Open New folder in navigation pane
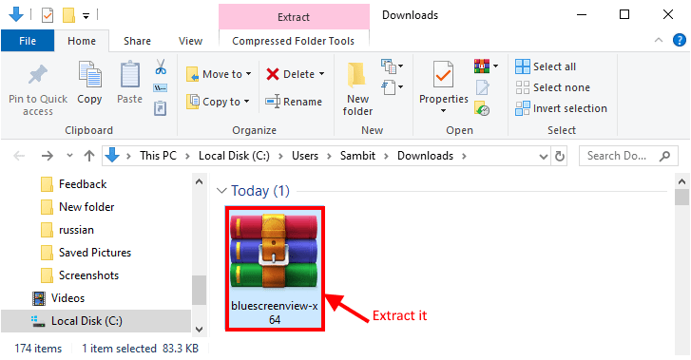Screen dimensions: 691x360 click(86, 207)
